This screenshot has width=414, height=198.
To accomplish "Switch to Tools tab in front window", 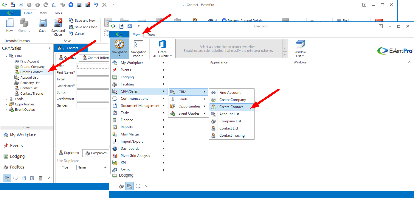I will (x=151, y=35).
